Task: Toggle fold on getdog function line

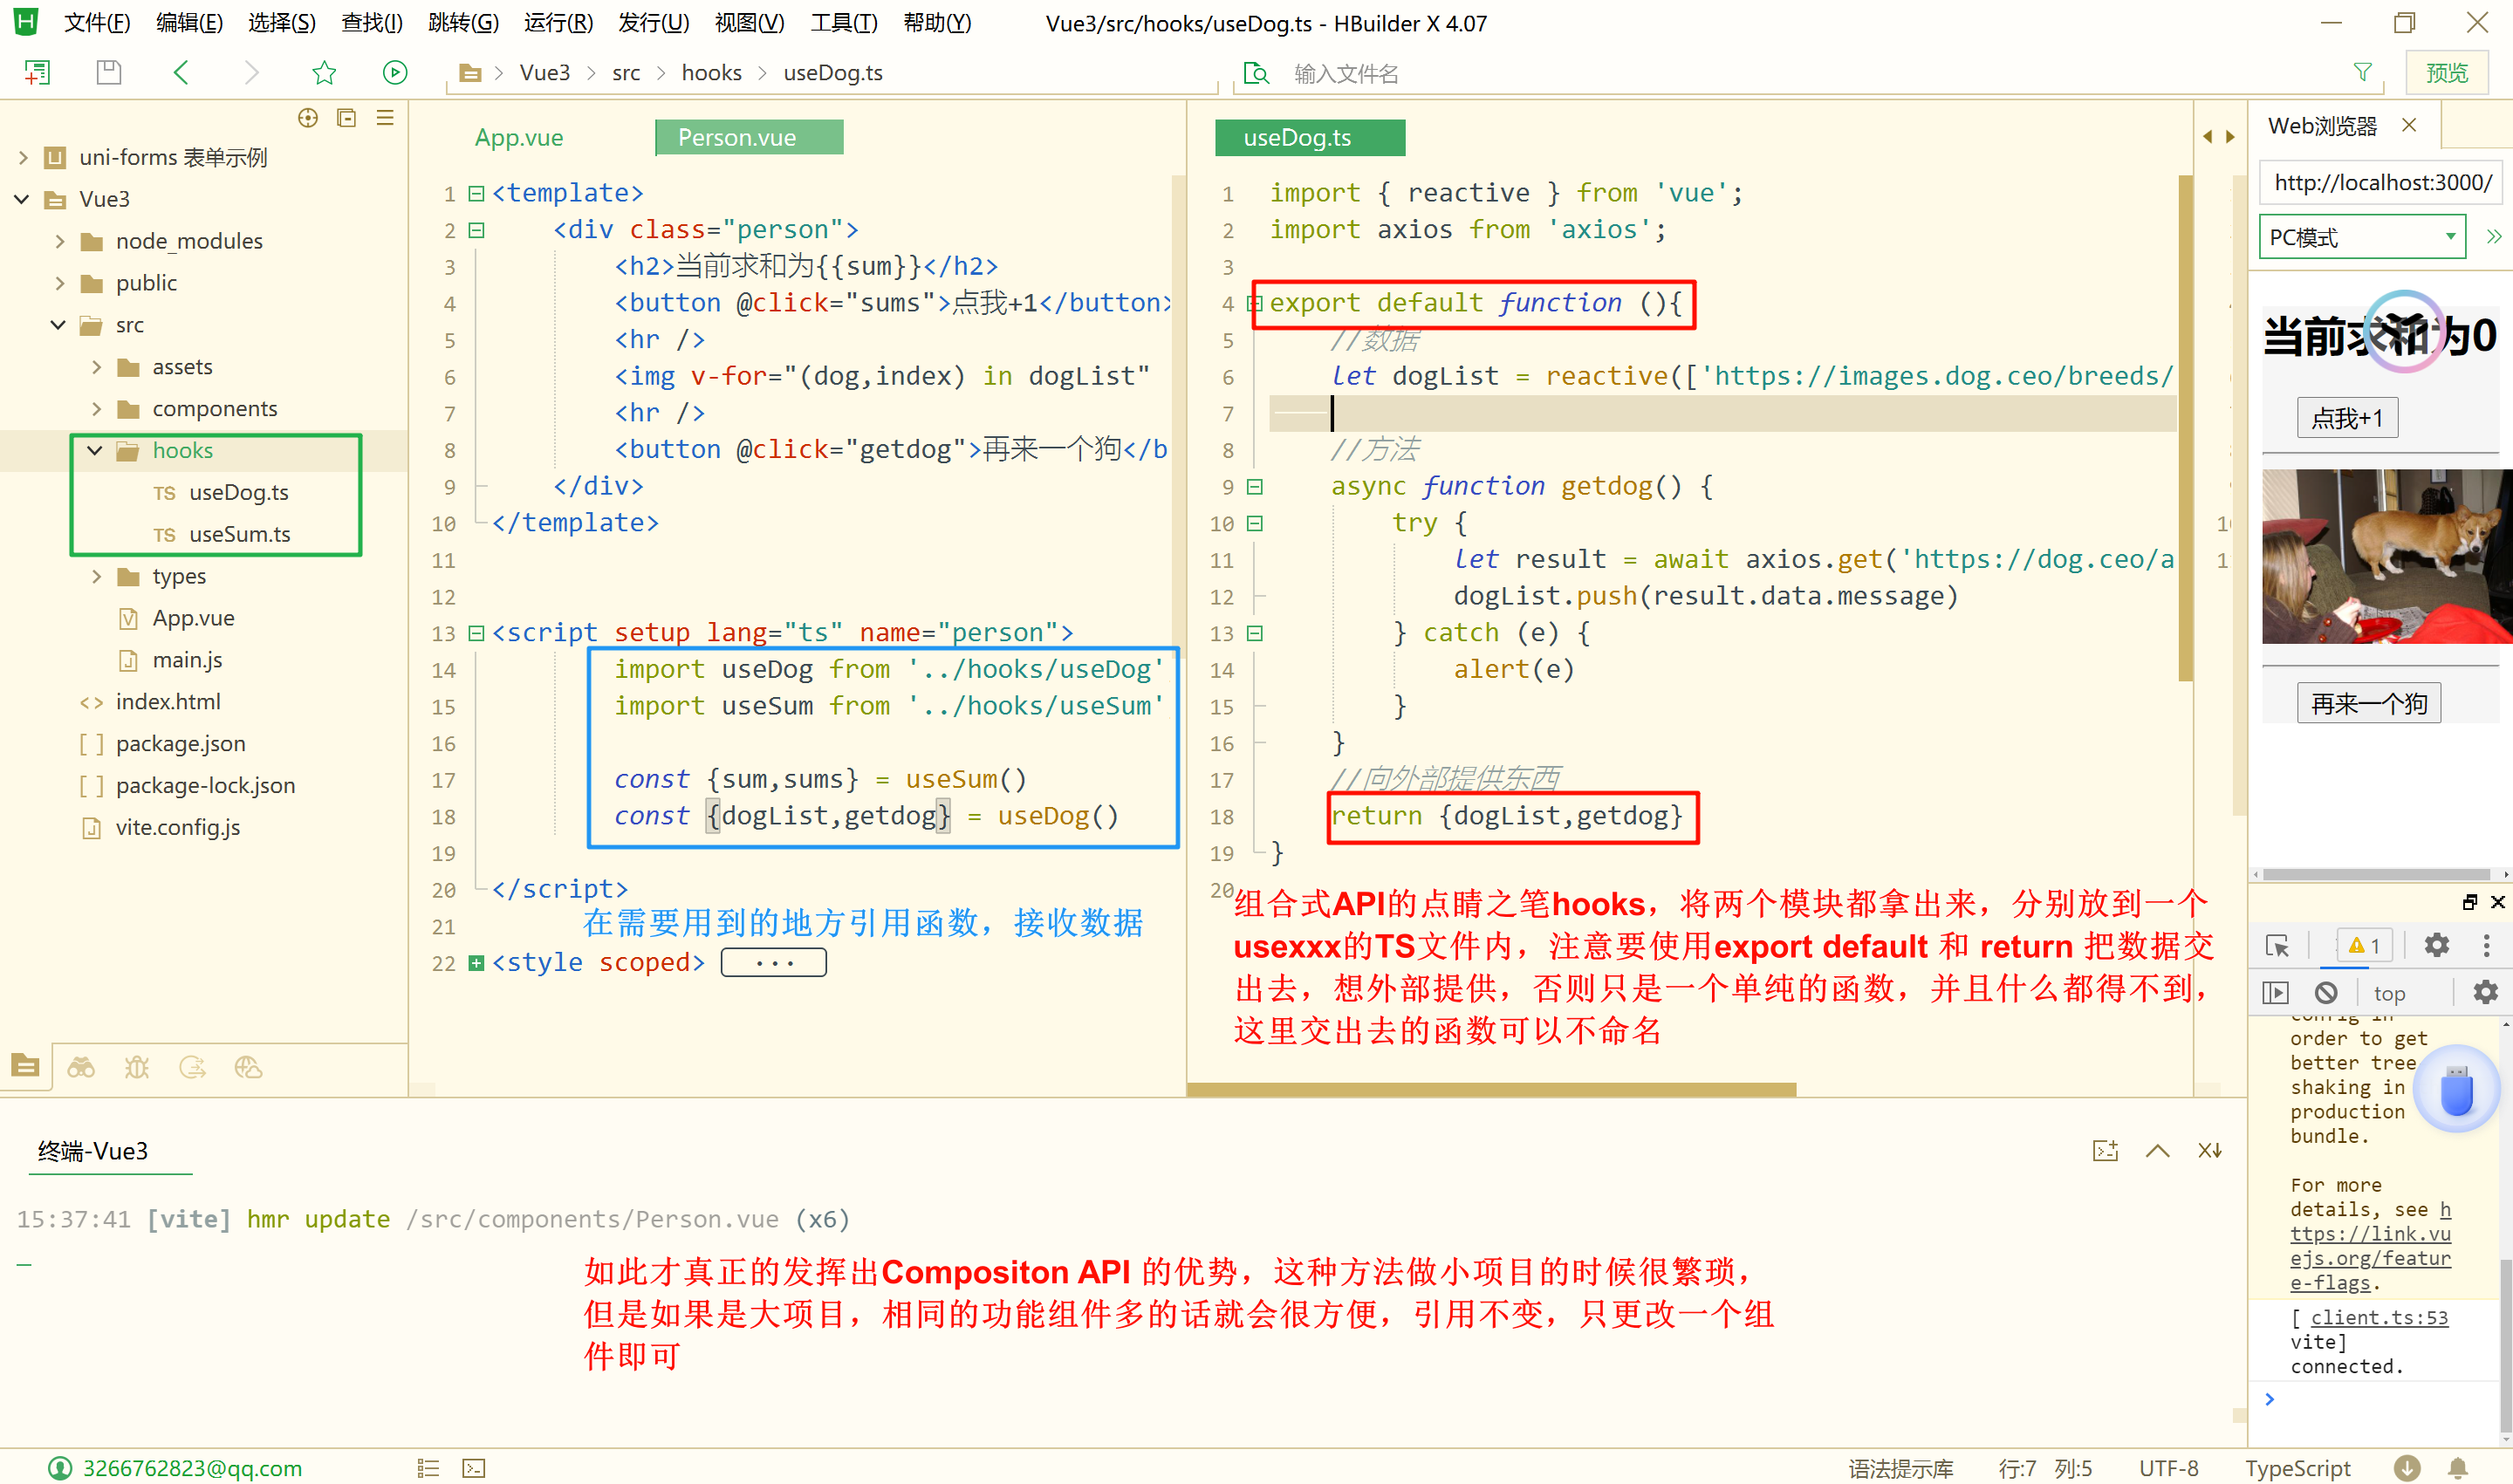Action: 1255,487
